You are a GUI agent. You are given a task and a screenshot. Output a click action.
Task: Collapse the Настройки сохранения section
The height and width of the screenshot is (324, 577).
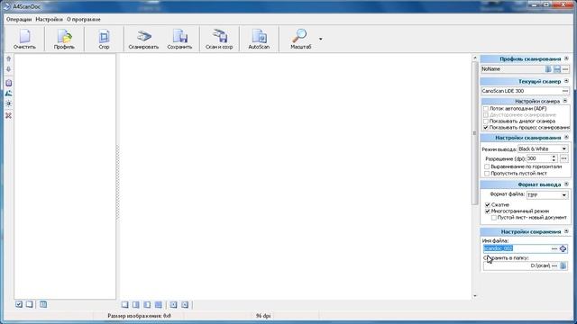click(566, 231)
